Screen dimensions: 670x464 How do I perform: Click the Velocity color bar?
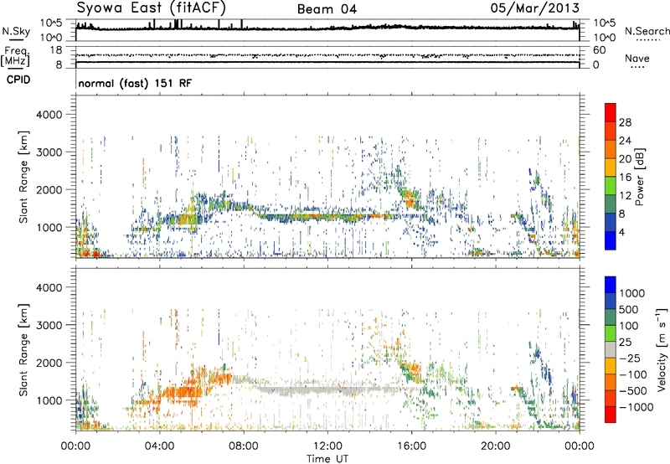coord(611,349)
